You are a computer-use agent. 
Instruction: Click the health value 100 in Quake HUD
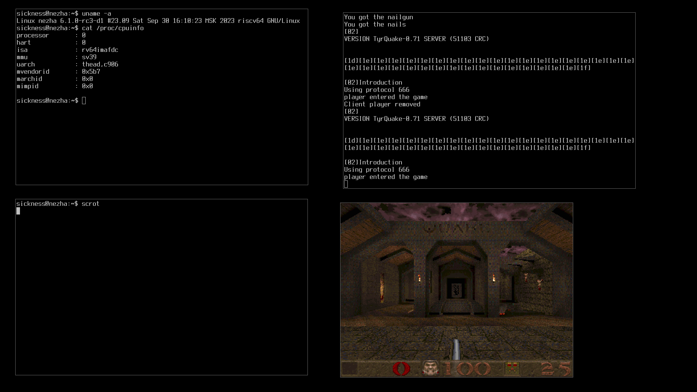(x=468, y=369)
